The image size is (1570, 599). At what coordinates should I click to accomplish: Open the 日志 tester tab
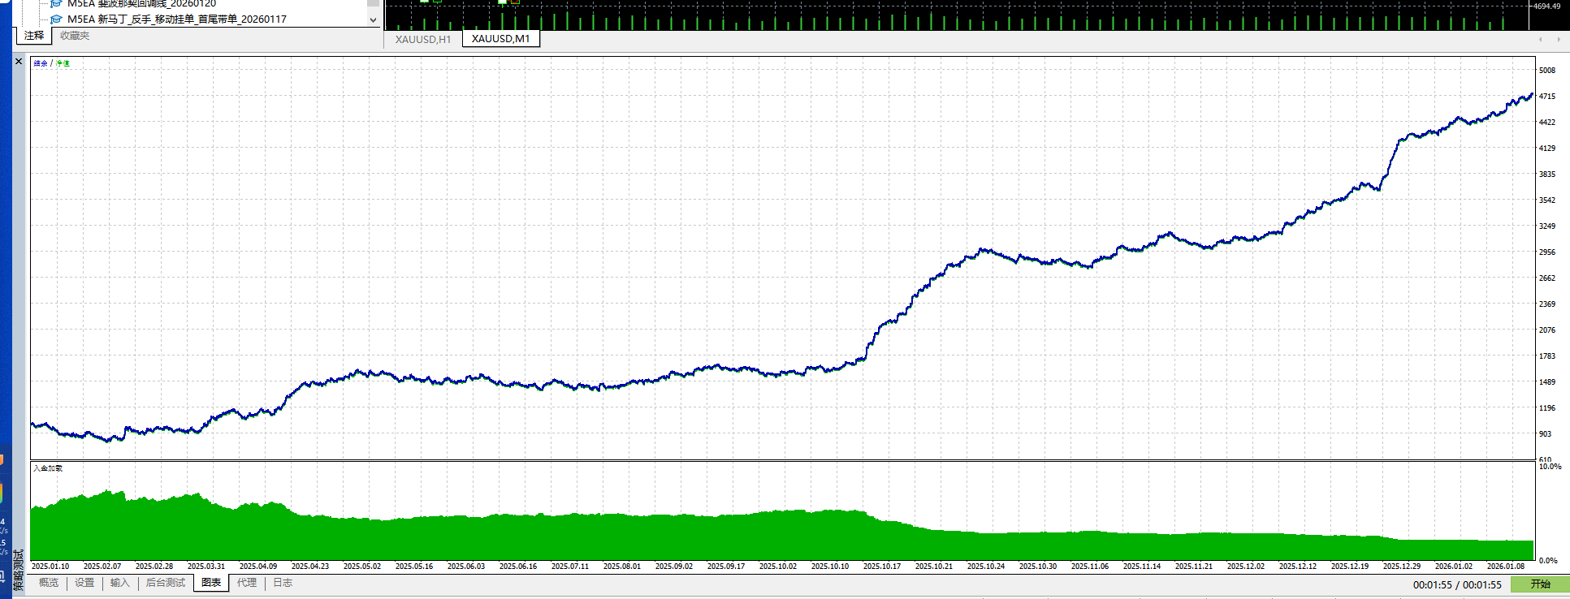(283, 583)
